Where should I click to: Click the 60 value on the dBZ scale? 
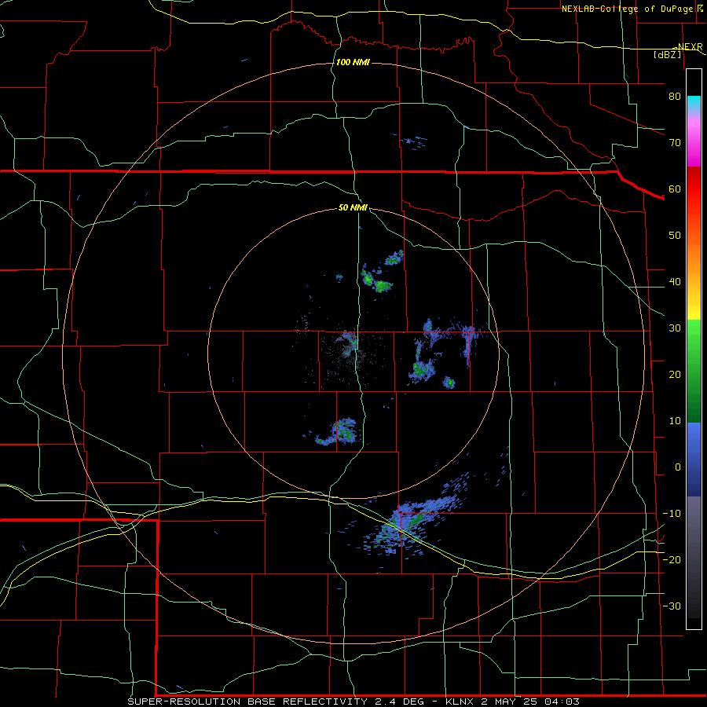[x=675, y=189]
